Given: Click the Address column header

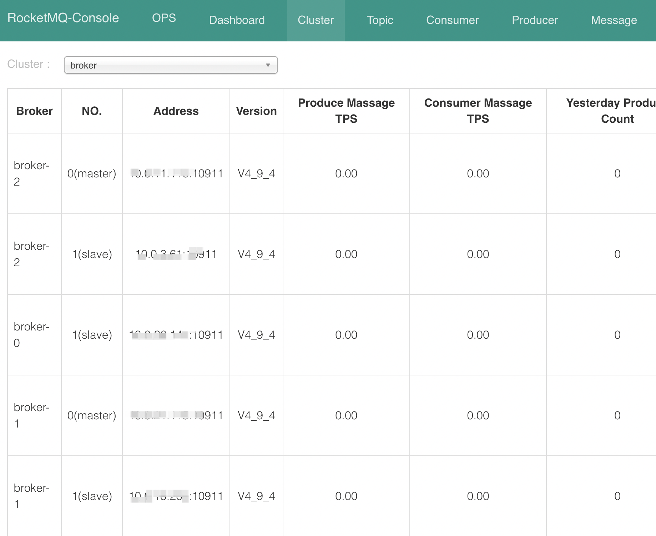Looking at the screenshot, I should click(x=176, y=111).
